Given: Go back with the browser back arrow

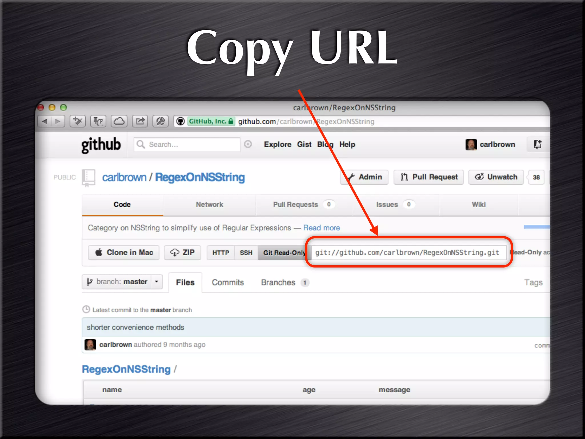Looking at the screenshot, I should coord(45,121).
